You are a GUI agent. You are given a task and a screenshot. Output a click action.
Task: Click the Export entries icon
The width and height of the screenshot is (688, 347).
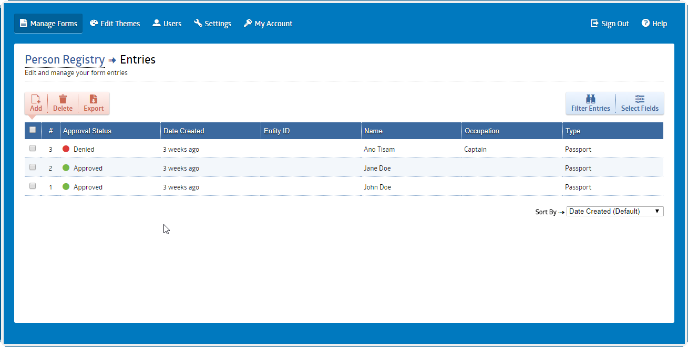(x=94, y=100)
